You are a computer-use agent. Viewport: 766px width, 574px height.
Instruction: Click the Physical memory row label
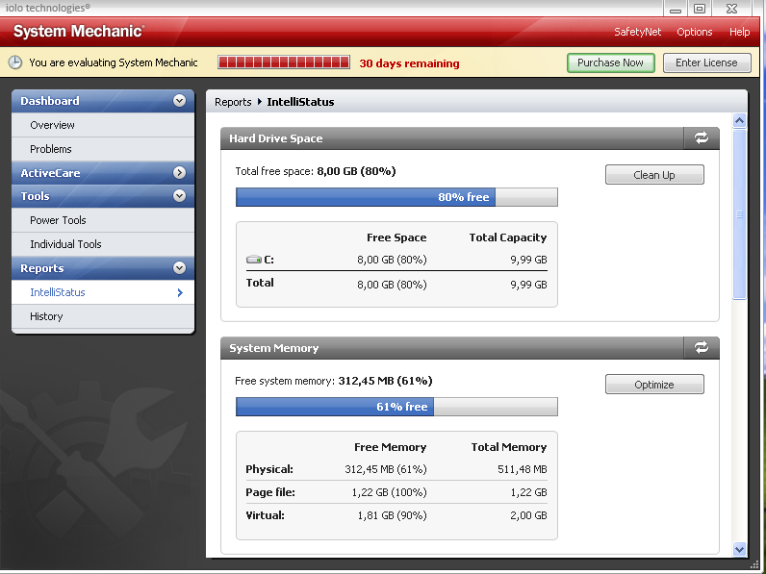click(269, 469)
